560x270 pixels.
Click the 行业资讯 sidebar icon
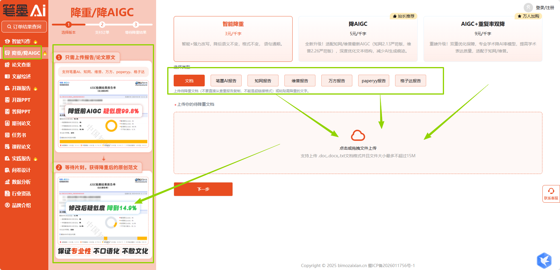click(7, 194)
